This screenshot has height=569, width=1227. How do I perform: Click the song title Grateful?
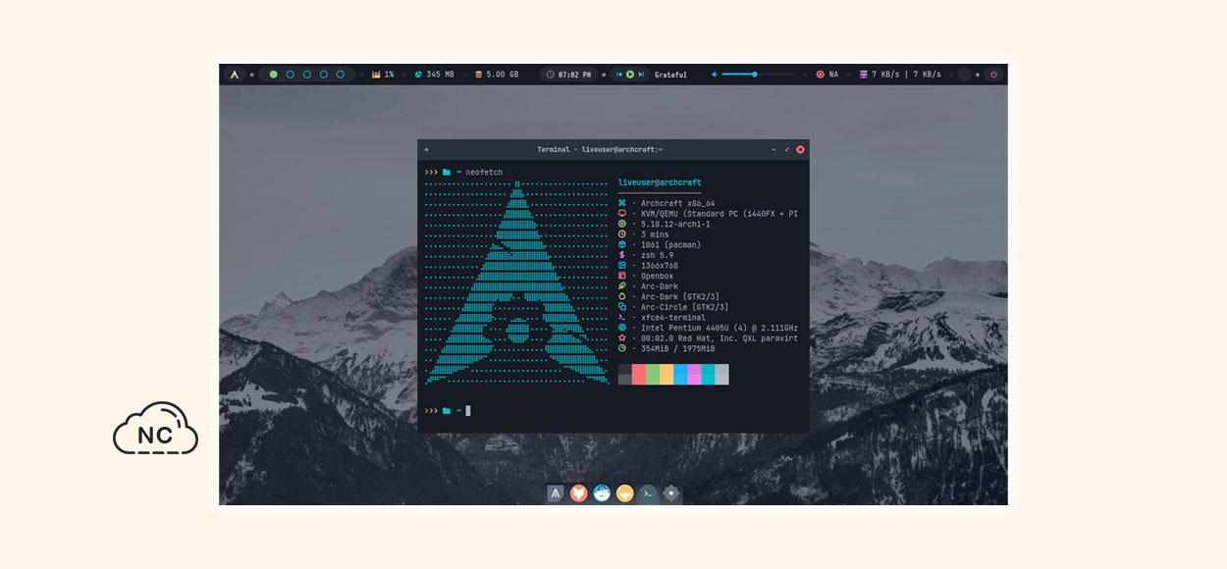click(x=670, y=75)
